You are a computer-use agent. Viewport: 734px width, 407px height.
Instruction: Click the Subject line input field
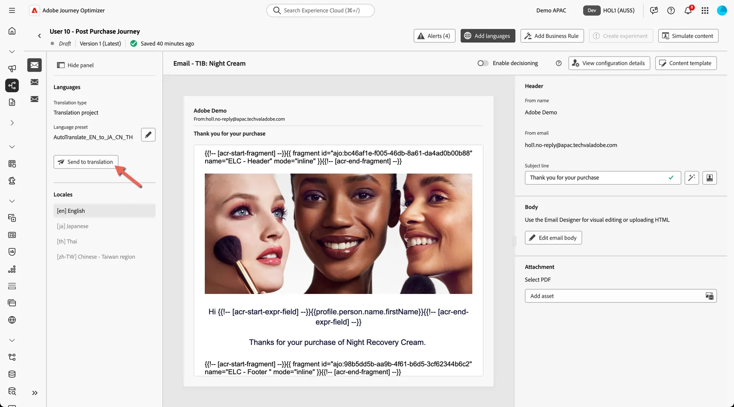coord(603,178)
